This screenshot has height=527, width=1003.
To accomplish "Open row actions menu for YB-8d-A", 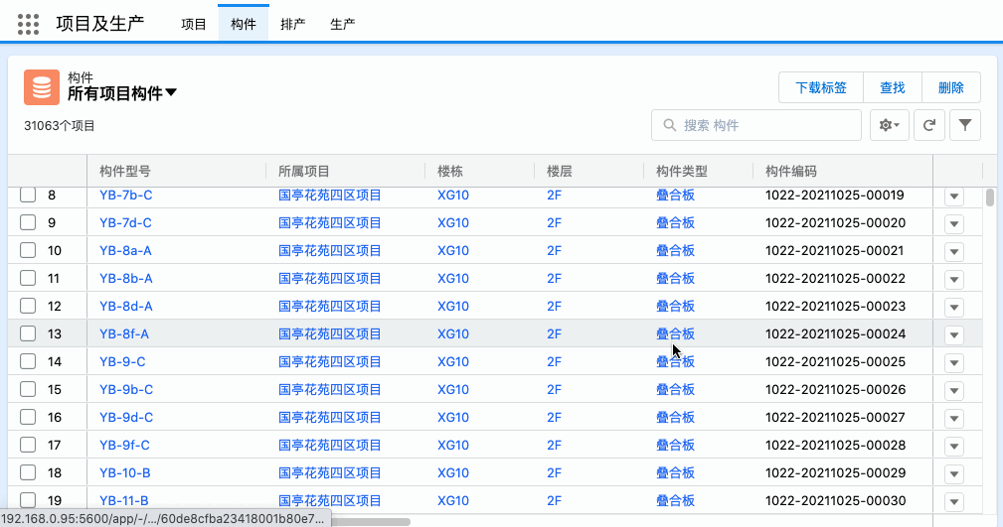I will [x=953, y=308].
